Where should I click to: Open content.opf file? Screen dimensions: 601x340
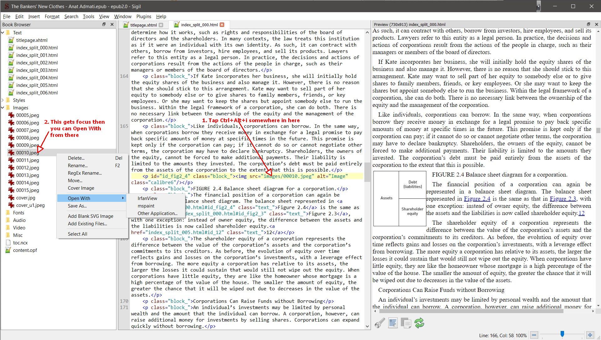point(25,250)
